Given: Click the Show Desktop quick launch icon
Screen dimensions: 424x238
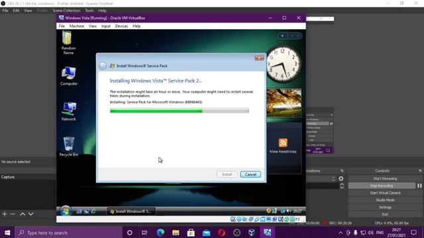Looking at the screenshot, I should (79, 212).
